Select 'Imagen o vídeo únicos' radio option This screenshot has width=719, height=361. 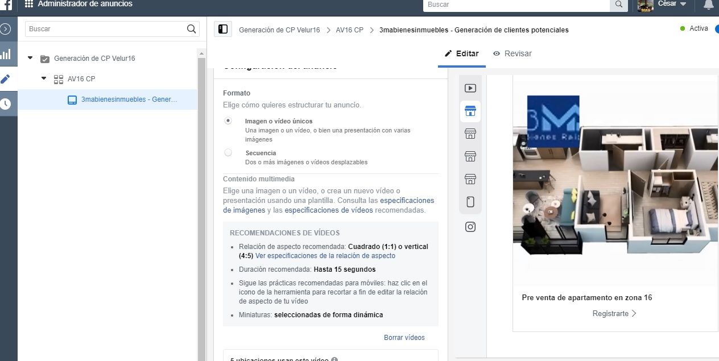pos(228,121)
